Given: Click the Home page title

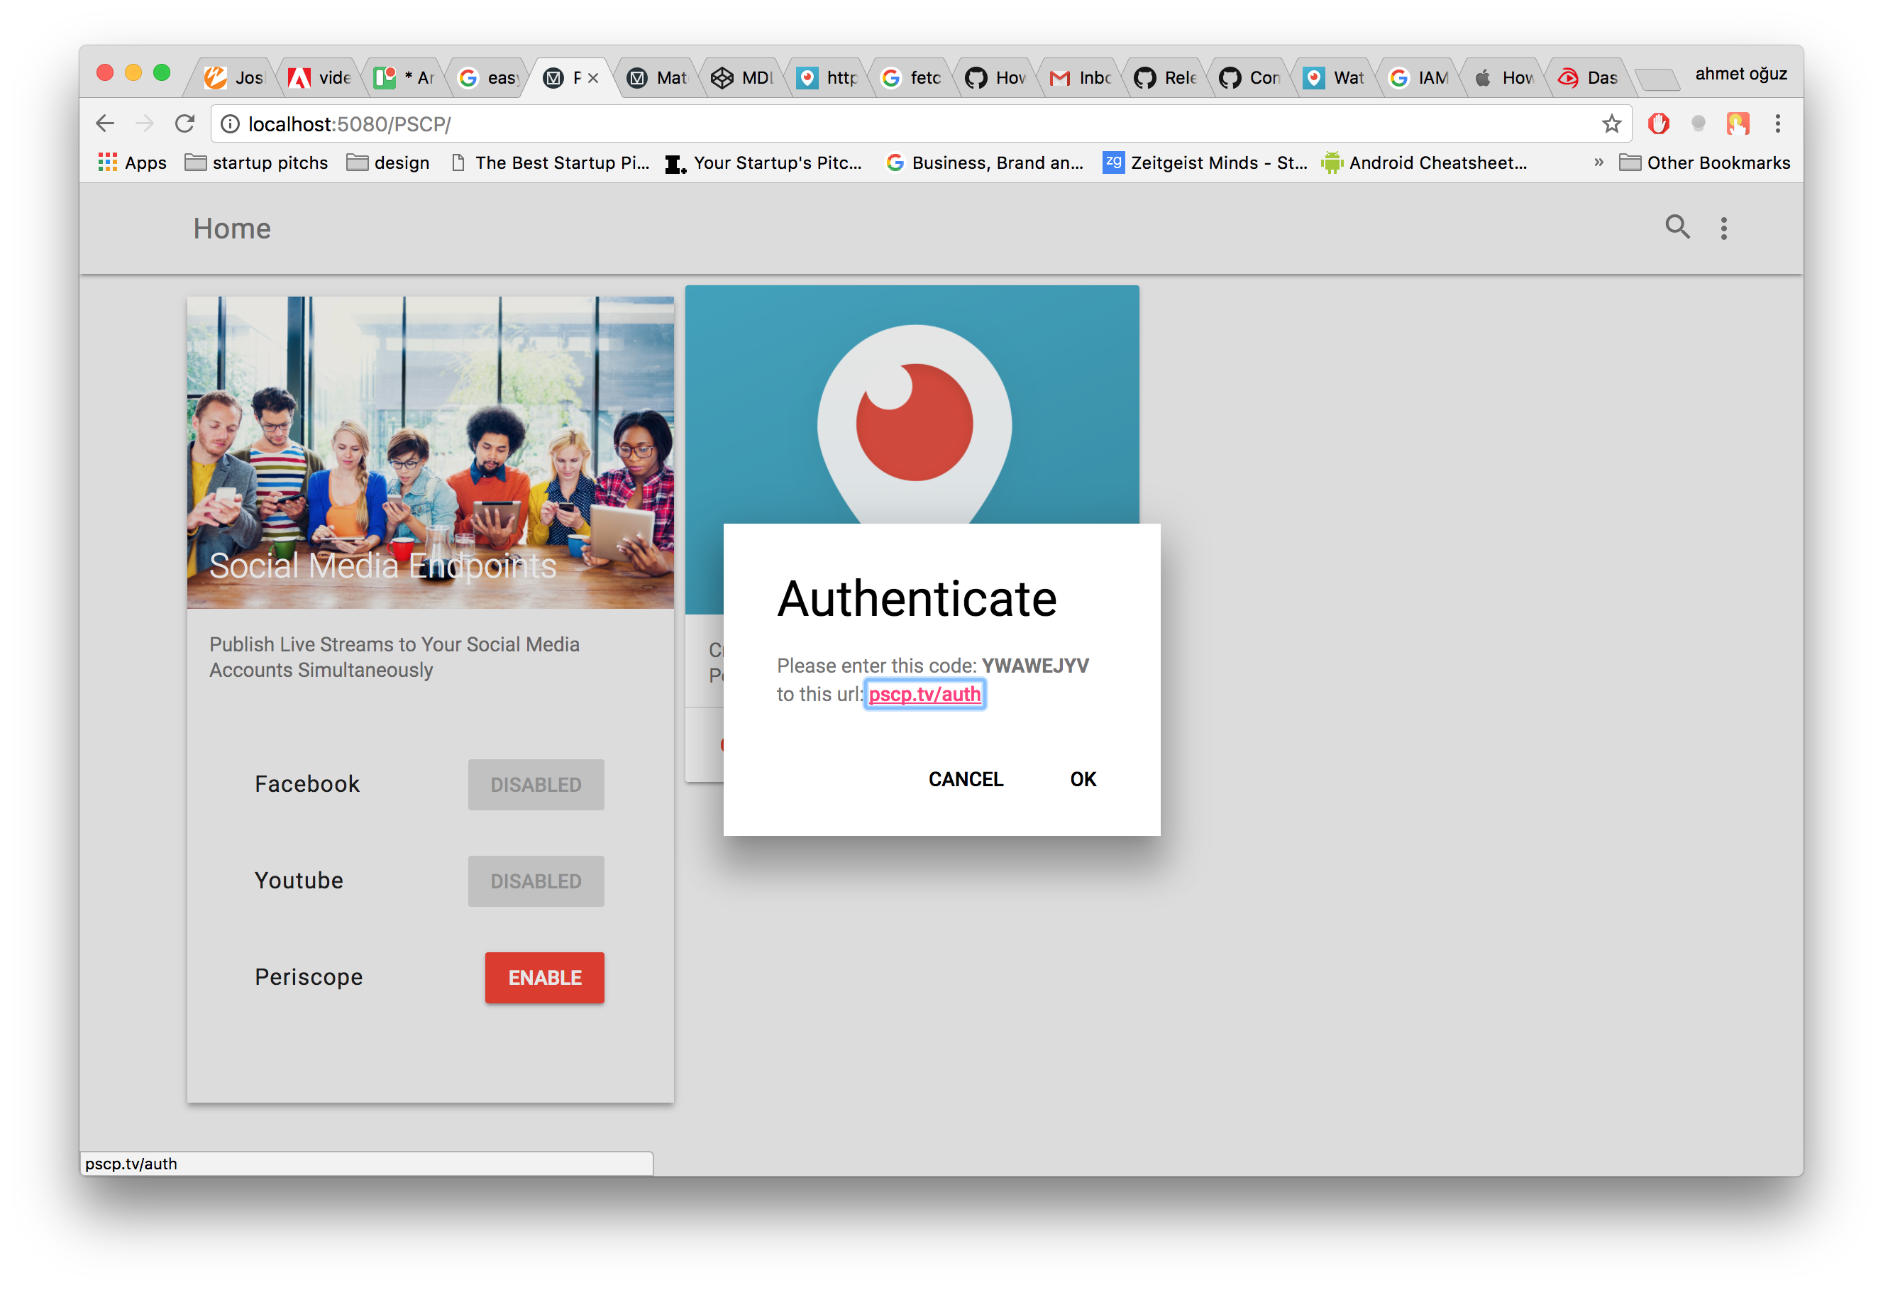Looking at the screenshot, I should (x=232, y=228).
